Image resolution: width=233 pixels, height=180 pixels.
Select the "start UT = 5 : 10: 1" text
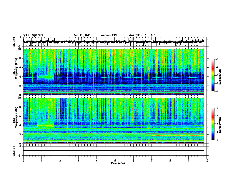point(142,35)
